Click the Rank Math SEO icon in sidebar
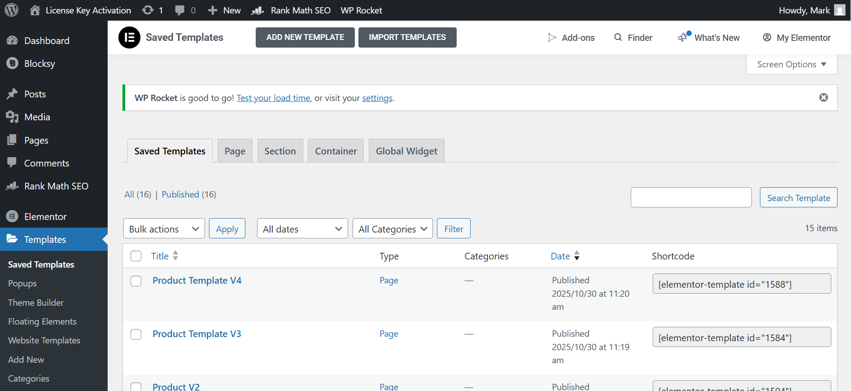This screenshot has width=851, height=391. [12, 186]
